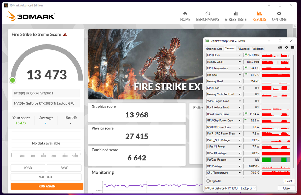This screenshot has width=301, height=195.
Task: Click the SAVE button
Action: (64, 168)
